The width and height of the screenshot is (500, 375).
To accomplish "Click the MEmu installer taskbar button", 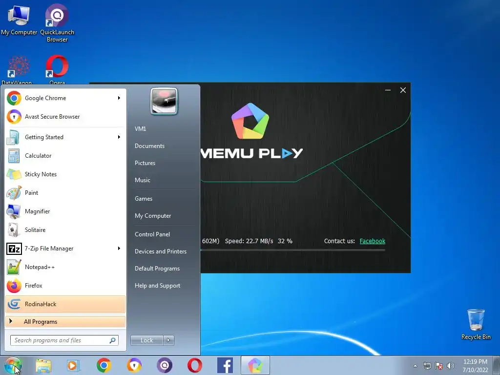I will click(x=255, y=365).
